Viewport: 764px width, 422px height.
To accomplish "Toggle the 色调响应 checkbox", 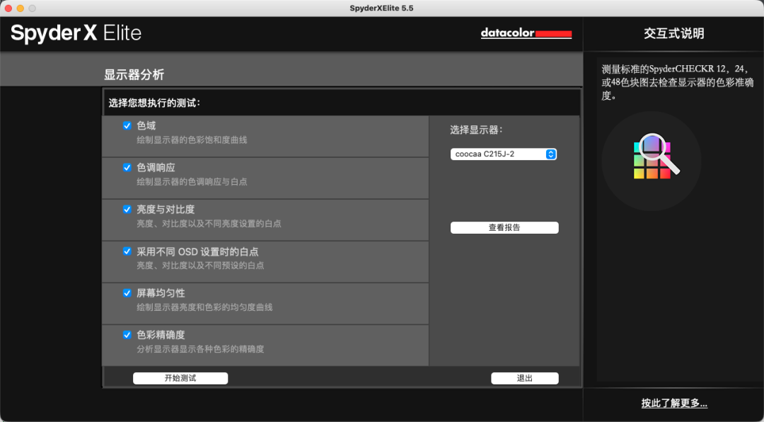I will (x=127, y=168).
